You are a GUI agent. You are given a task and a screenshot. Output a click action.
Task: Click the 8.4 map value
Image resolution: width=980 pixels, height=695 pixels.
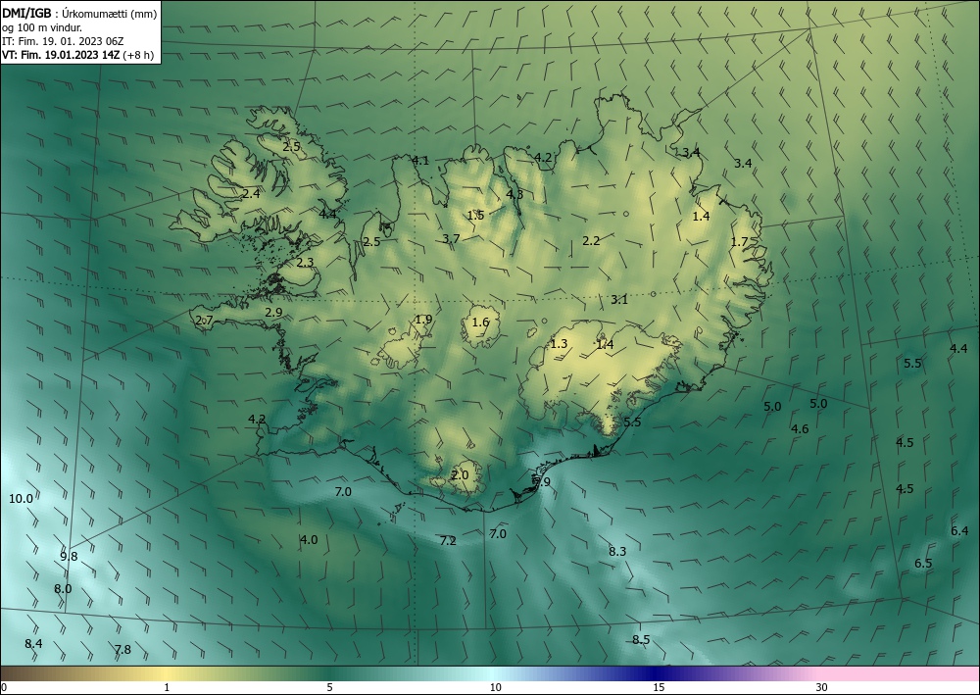[33, 644]
